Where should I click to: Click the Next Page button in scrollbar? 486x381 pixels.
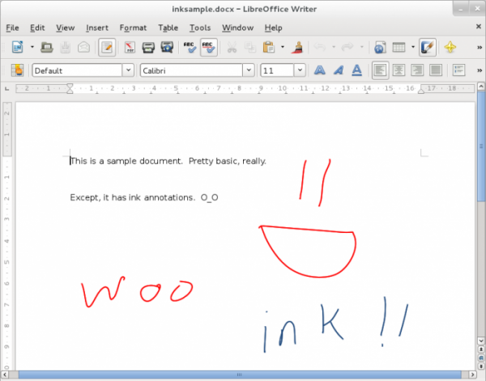[x=481, y=366]
